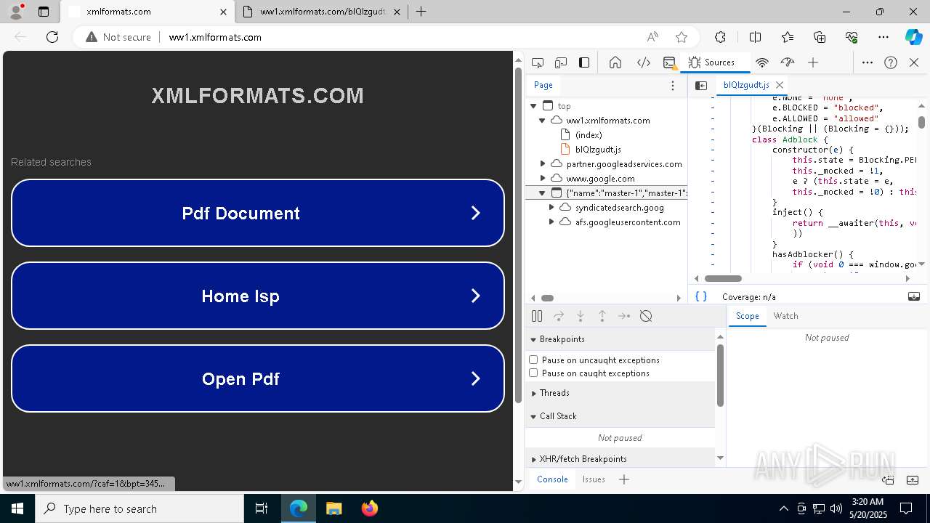Open Edge Settings and more menu
930x523 pixels.
point(883,37)
